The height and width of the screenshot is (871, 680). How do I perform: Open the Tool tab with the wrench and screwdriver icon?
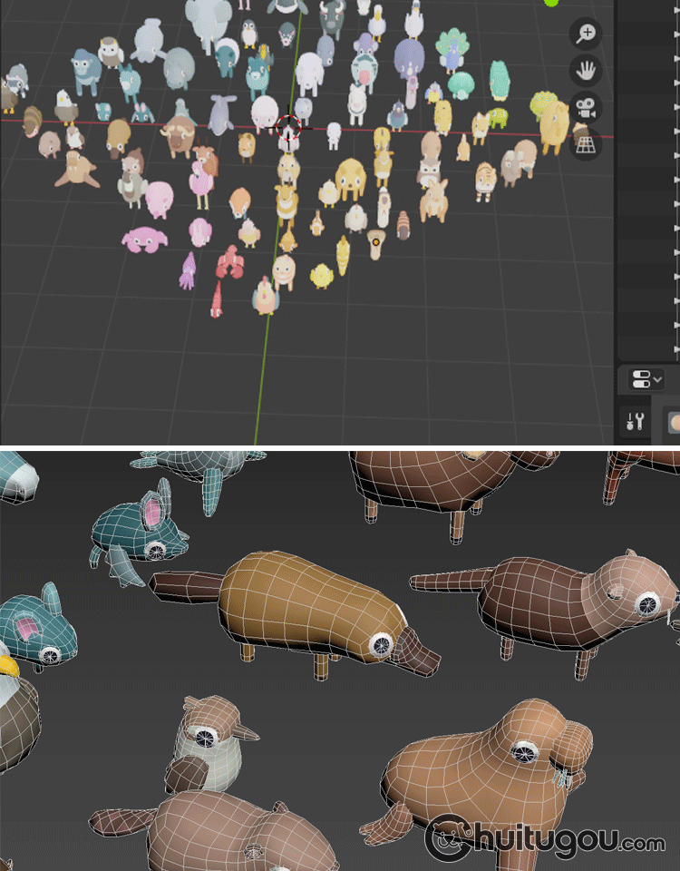coord(635,422)
